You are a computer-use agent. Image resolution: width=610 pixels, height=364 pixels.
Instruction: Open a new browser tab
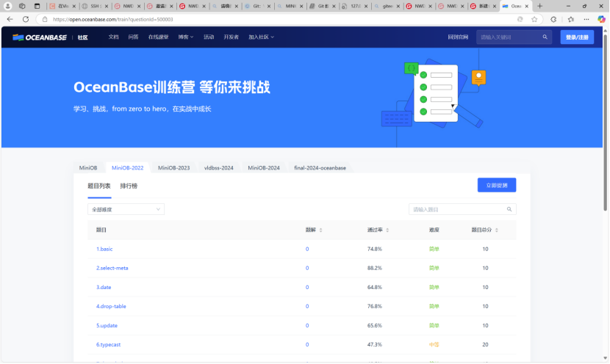tap(539, 6)
